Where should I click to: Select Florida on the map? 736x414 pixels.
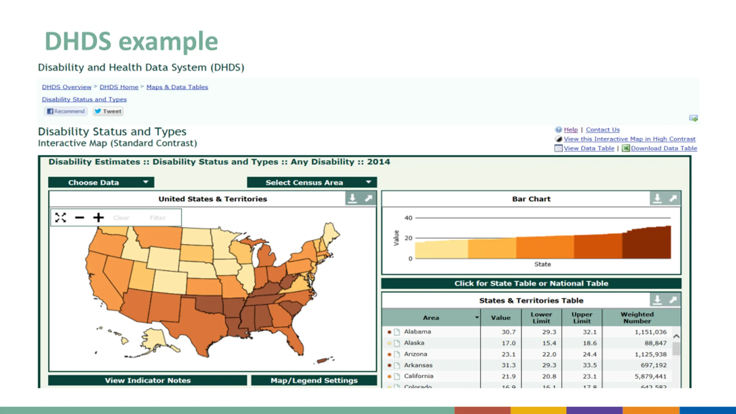296,341
